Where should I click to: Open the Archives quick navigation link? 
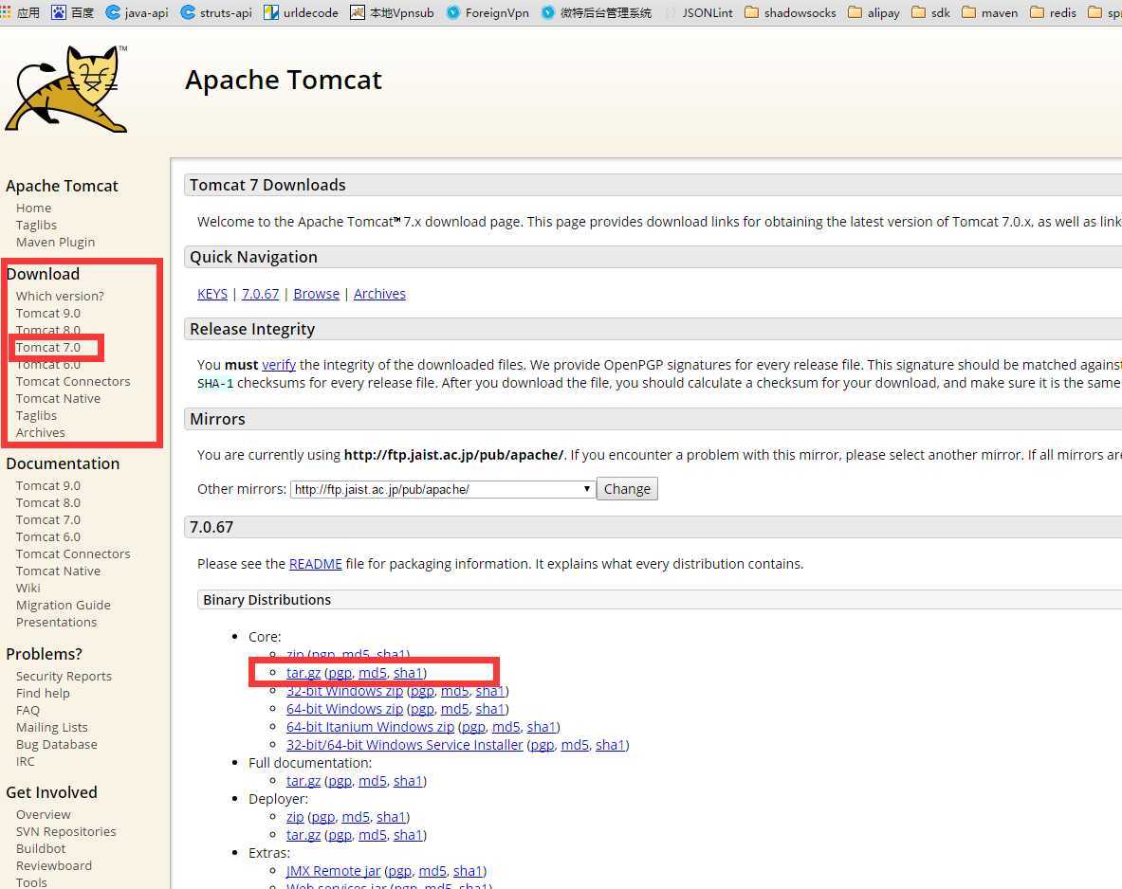(379, 294)
